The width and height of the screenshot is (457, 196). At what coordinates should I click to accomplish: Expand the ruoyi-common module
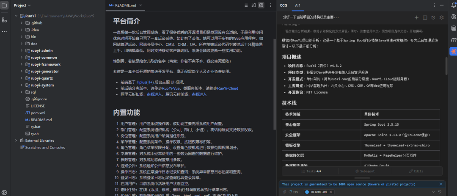(x=22, y=58)
